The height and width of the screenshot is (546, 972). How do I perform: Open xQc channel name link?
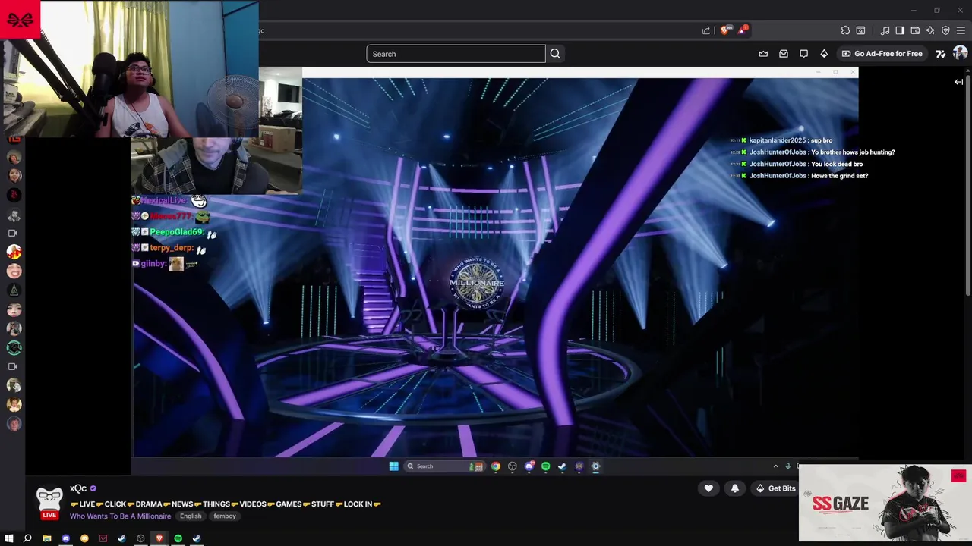[x=78, y=488]
